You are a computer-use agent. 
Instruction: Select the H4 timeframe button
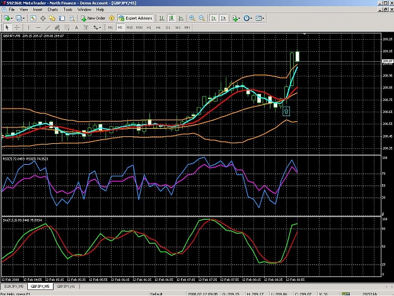click(x=158, y=27)
